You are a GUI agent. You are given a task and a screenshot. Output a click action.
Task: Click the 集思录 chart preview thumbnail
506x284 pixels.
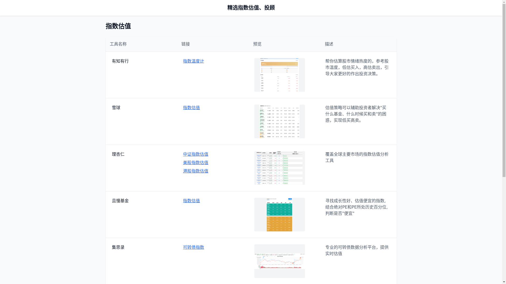coord(279,261)
